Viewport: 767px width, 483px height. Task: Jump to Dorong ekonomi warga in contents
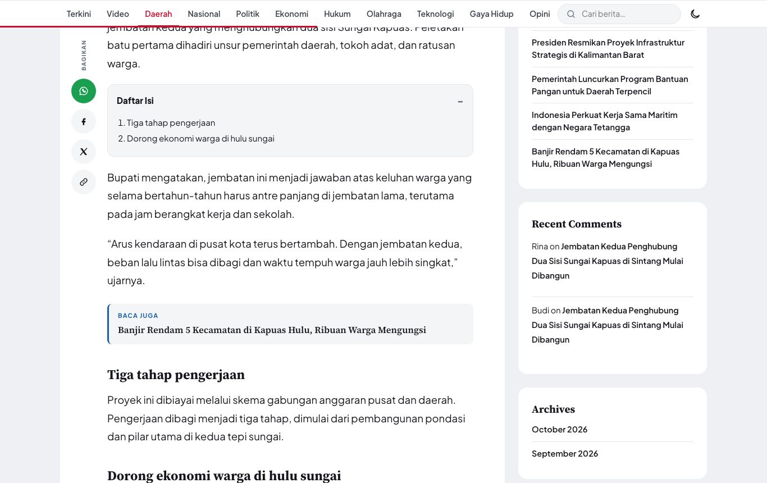click(200, 138)
